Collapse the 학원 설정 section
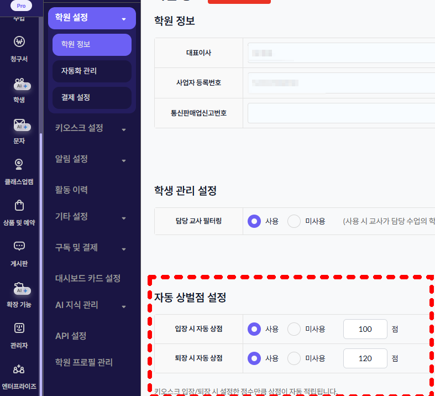 (x=92, y=18)
